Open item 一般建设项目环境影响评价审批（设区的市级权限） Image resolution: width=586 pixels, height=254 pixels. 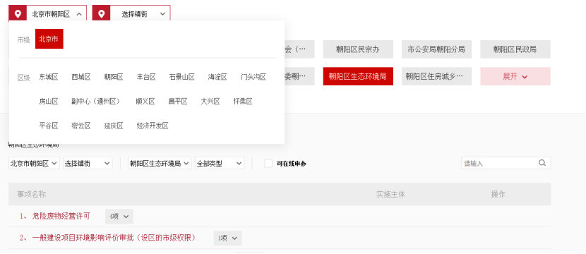(x=114, y=238)
